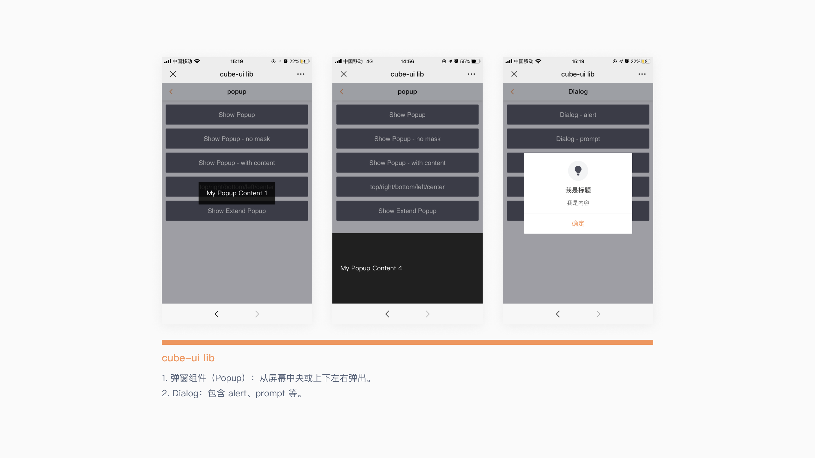This screenshot has height=458, width=815.
Task: Click the My Popup Content 4 bottom panel
Action: (x=407, y=268)
